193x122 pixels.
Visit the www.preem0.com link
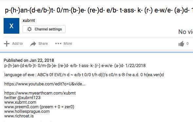point(21,107)
